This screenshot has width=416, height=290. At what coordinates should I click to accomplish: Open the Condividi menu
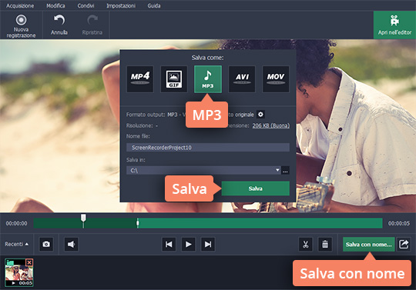pos(86,5)
